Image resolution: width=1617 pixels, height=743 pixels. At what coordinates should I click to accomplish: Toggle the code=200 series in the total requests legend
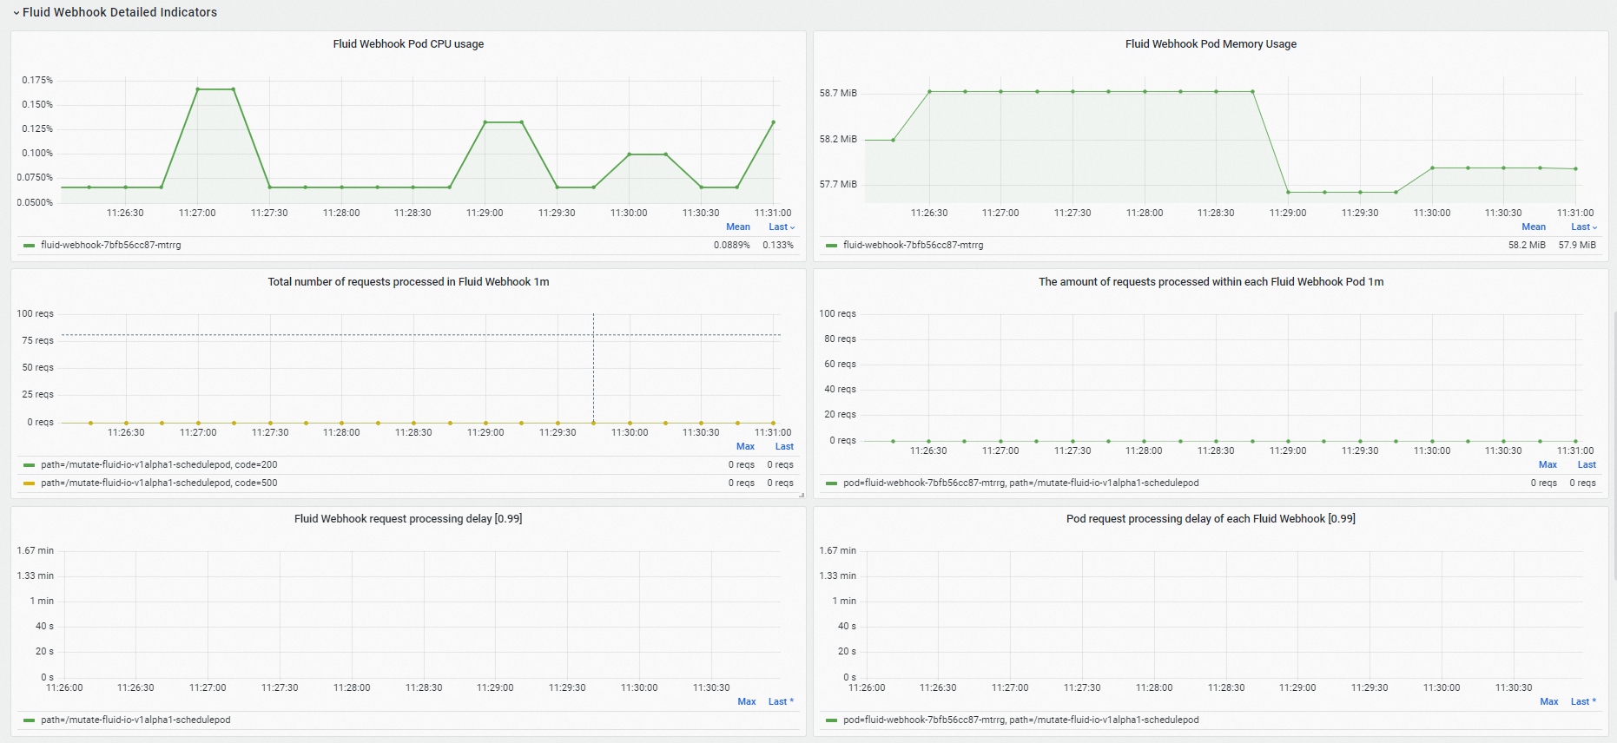click(x=159, y=465)
